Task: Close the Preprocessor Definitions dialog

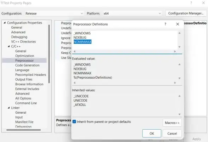Action: [178, 24]
